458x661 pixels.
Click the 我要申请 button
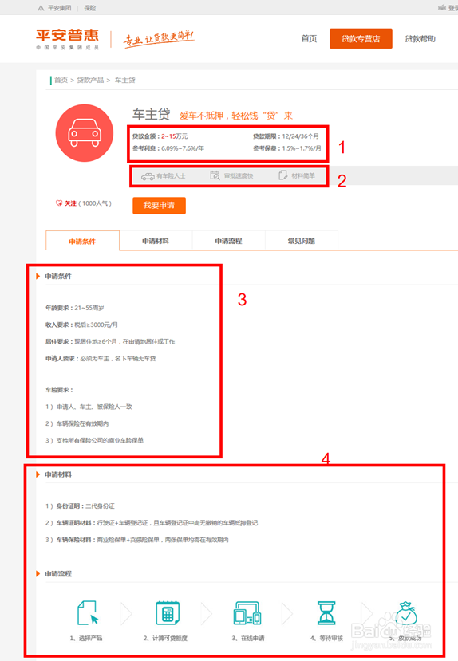(159, 205)
